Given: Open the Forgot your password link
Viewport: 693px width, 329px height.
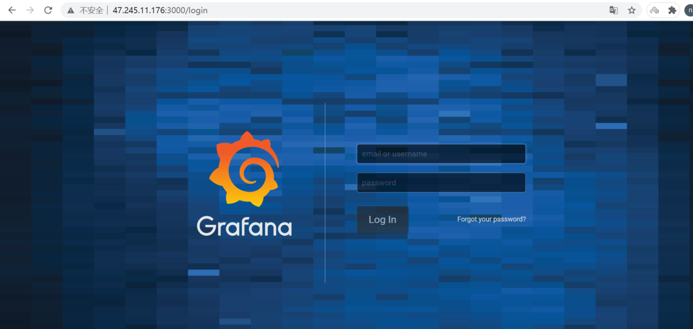Looking at the screenshot, I should (x=491, y=219).
